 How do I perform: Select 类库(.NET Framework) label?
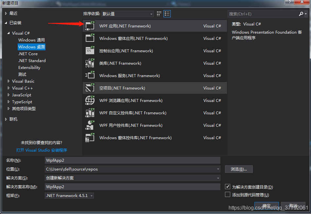(120, 63)
